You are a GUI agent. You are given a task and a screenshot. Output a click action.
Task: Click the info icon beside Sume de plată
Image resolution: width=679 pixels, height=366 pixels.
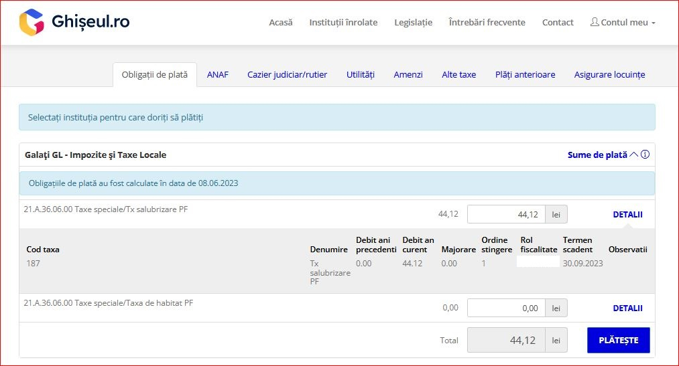[645, 155]
